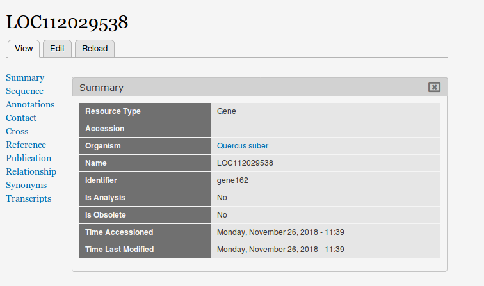484x286 pixels.
Task: Go to Summary in the sidebar
Action: click(25, 77)
